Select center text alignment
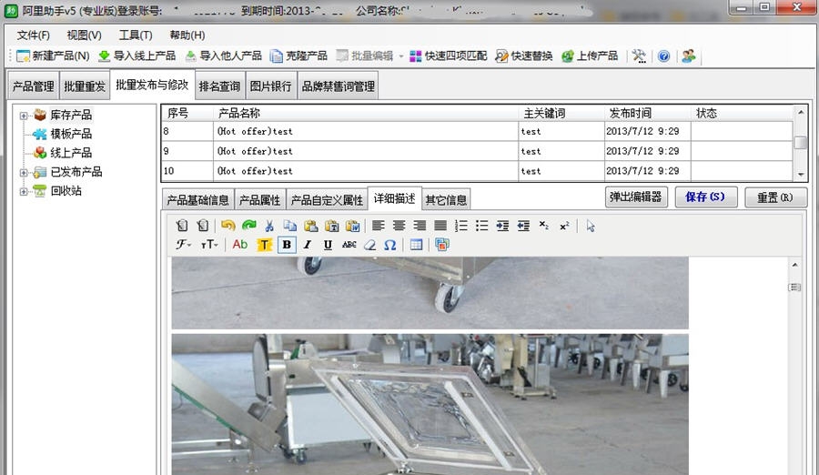Screen dimensions: 819x475 tap(399, 226)
